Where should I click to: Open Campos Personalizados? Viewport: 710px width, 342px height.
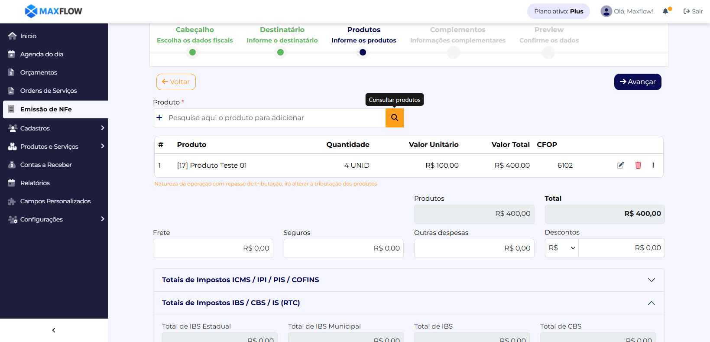click(55, 201)
